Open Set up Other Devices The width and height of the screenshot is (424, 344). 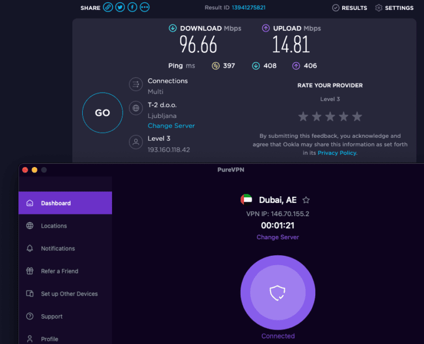click(65, 294)
